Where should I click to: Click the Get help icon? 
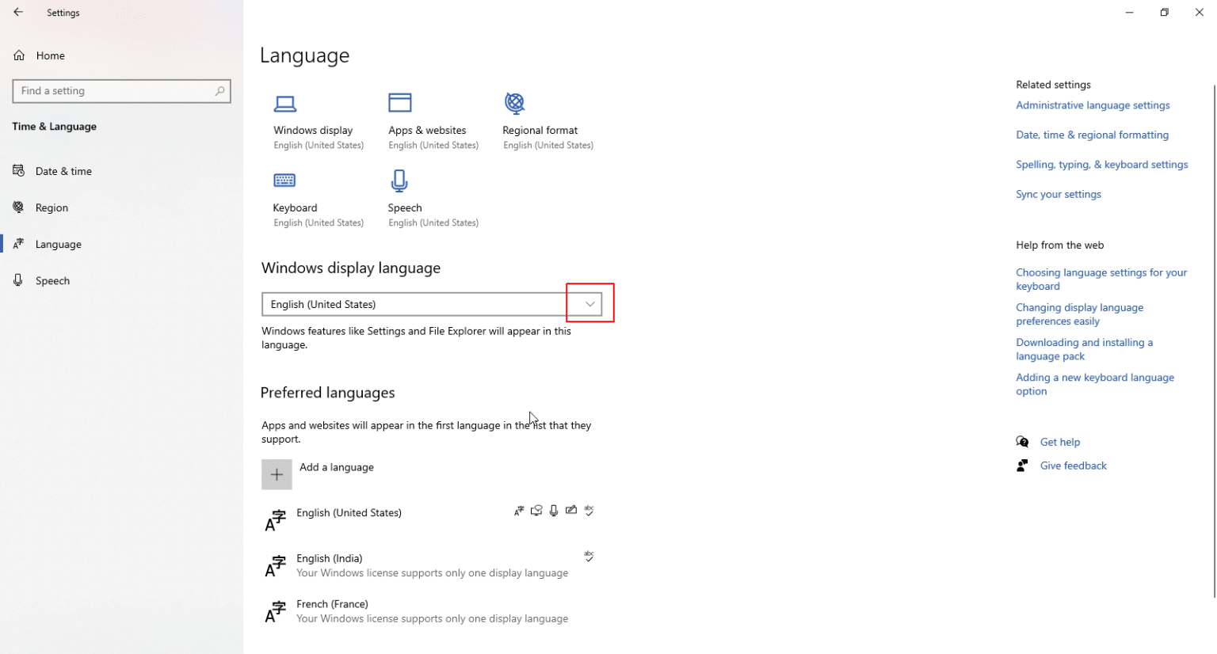[1022, 442]
